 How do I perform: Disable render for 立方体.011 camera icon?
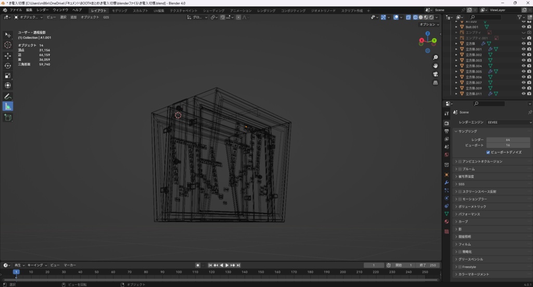tap(529, 94)
